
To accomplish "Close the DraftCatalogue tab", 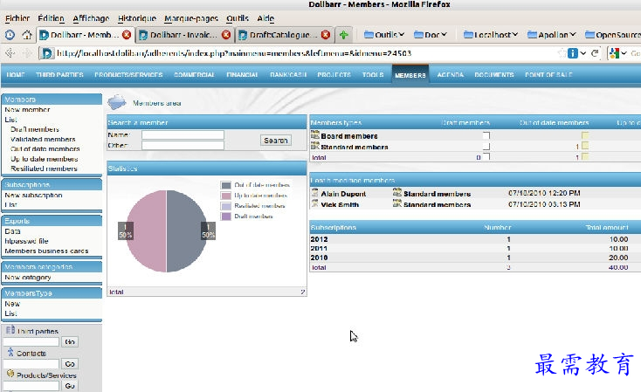I will 326,35.
